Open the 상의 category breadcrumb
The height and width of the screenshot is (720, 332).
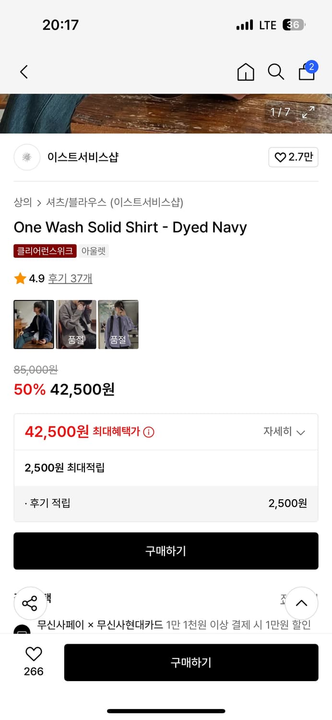pyautogui.click(x=21, y=203)
